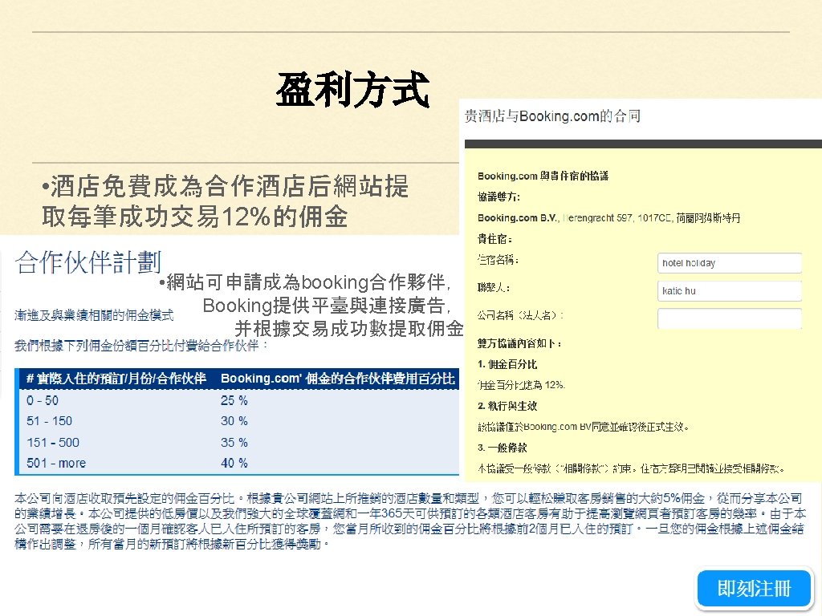Click the empty 公司名稱 input field
Viewport: 822px width, 616px height.
click(x=729, y=318)
